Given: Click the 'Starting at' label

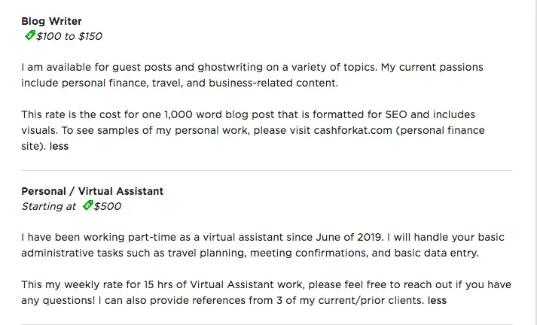Looking at the screenshot, I should click(49, 206).
